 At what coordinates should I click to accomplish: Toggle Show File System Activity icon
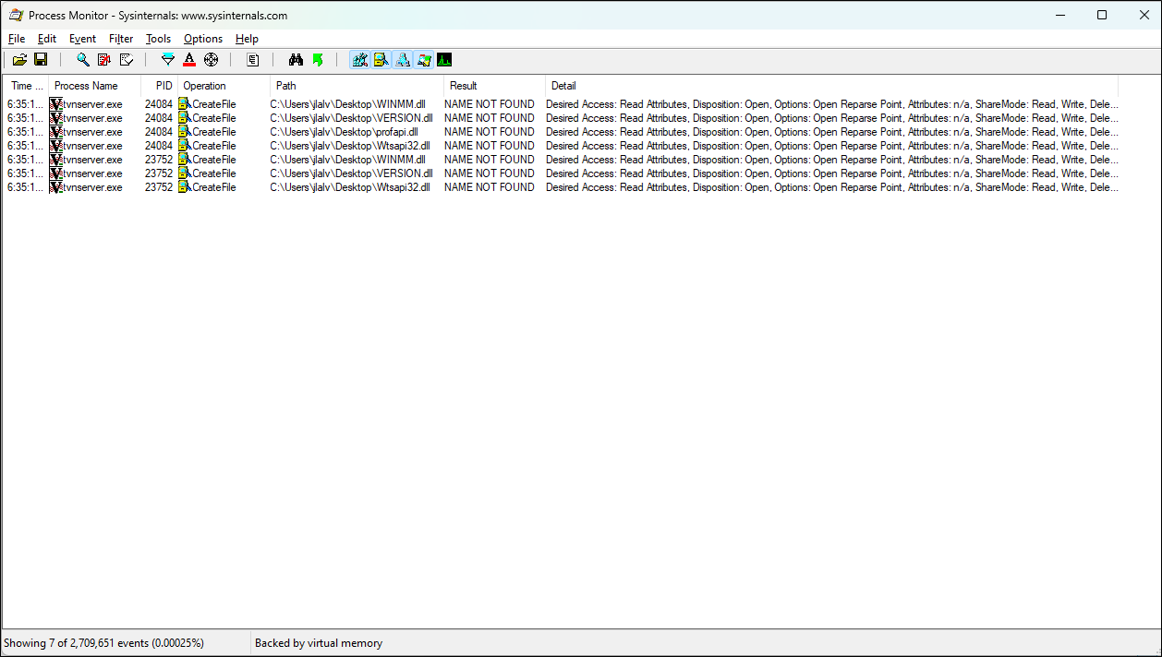(381, 60)
